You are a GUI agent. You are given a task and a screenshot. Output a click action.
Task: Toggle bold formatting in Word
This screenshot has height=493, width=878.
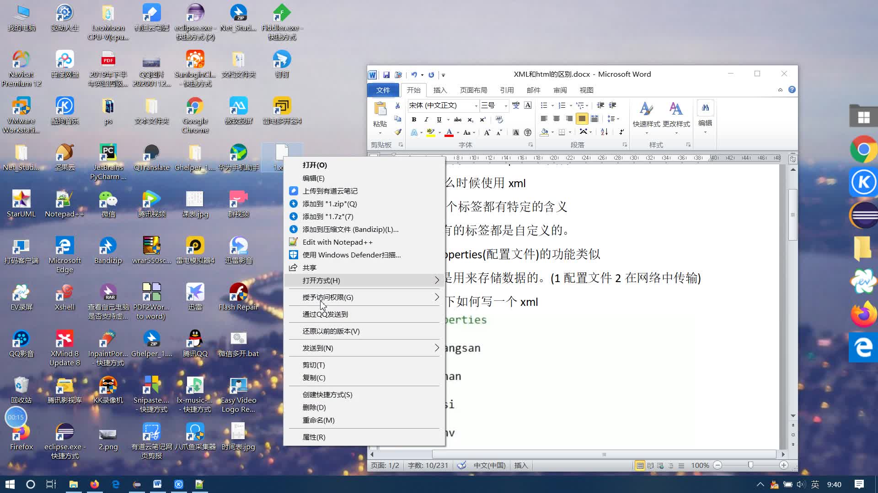414,120
